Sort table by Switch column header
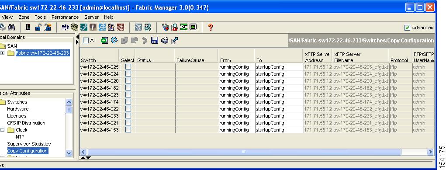 [99, 56]
